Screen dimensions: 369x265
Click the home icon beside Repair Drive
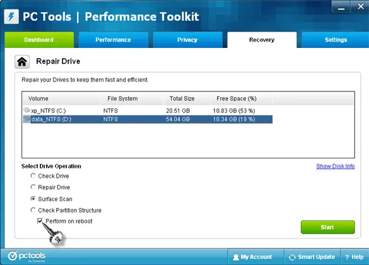pos(22,62)
